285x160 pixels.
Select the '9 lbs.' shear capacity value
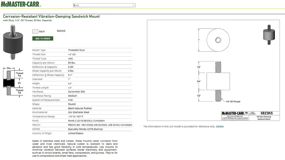point(71,71)
